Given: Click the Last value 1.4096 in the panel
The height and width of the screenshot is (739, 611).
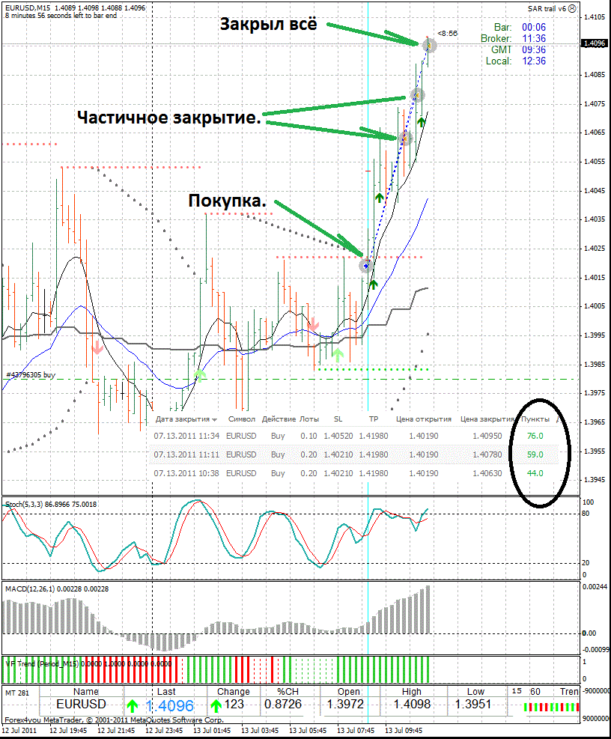Looking at the screenshot, I should click(x=170, y=705).
